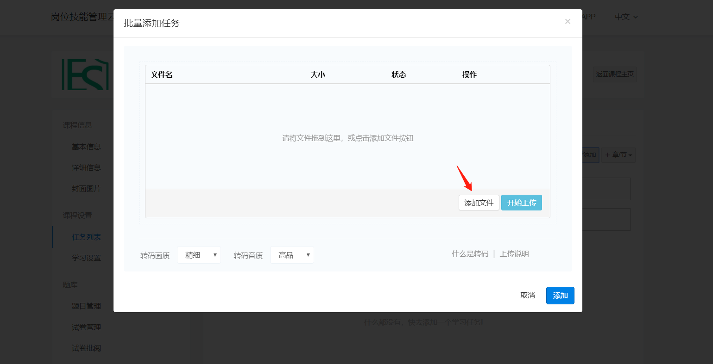Confirm with the blue 添加 button
The width and height of the screenshot is (713, 364).
[x=560, y=296]
